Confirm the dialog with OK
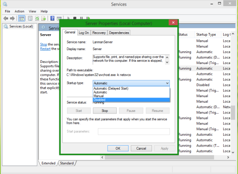The height and width of the screenshot is (174, 238). point(118,149)
